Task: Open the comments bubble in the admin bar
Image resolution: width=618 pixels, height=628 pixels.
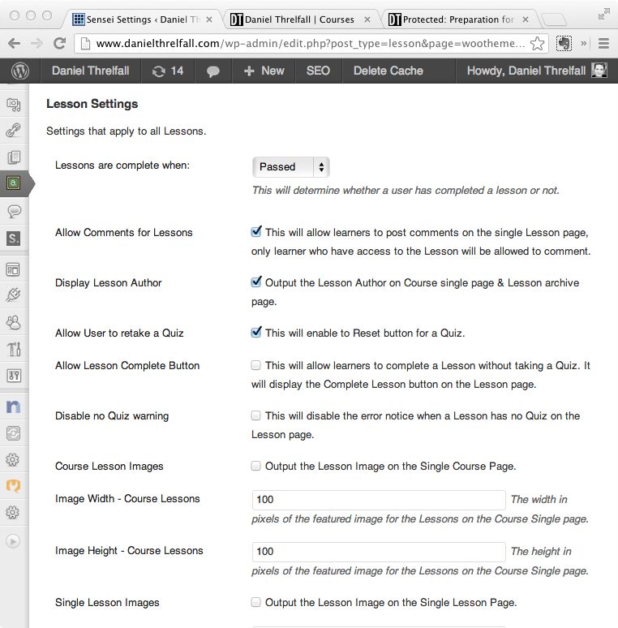Action: [213, 71]
